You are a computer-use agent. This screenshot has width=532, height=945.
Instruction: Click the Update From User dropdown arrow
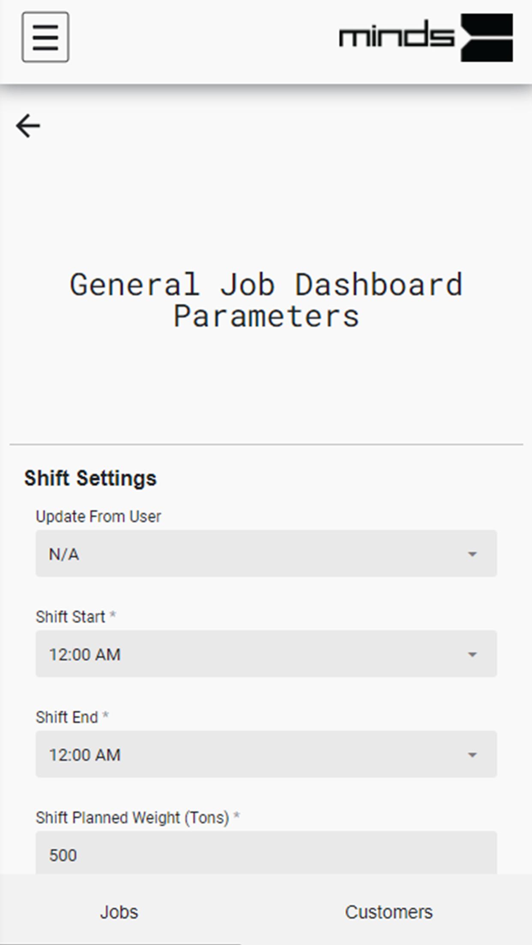472,554
